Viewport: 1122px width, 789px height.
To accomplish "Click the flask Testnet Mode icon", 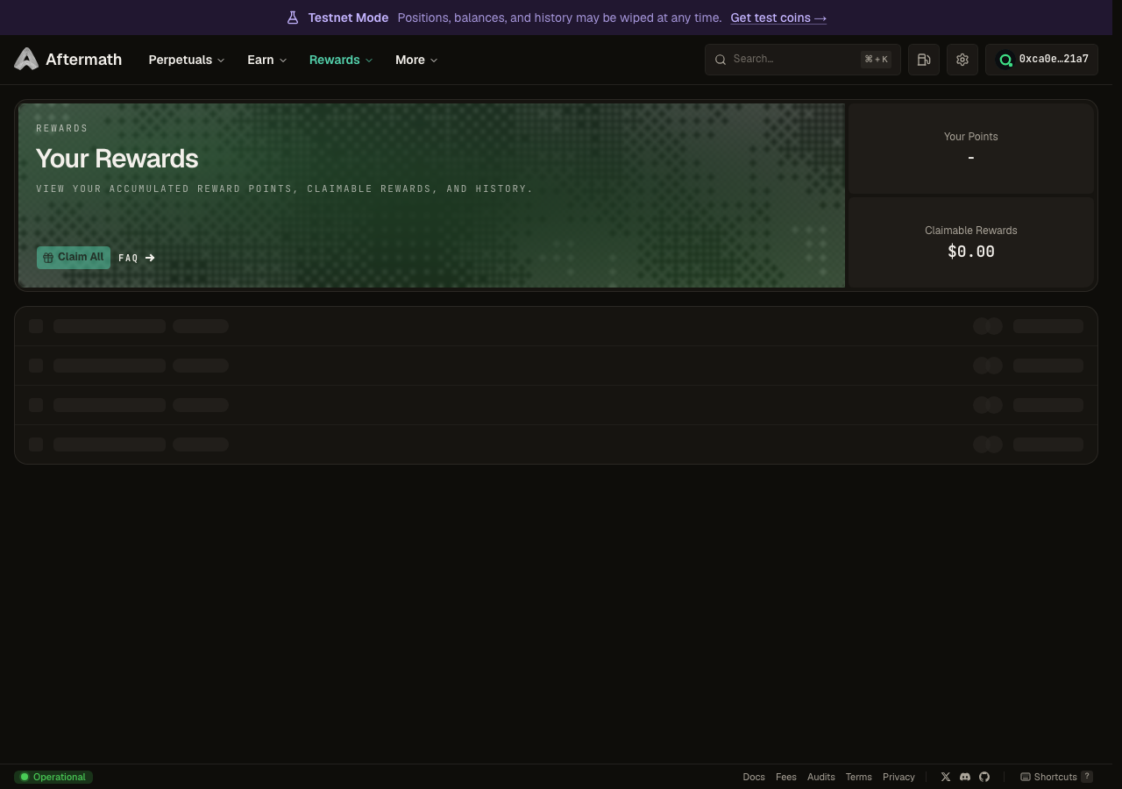I will tap(293, 18).
